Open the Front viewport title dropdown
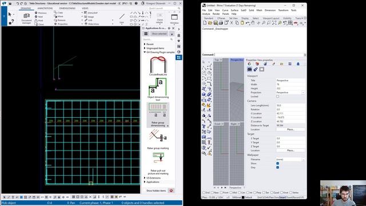This screenshot has width=366, height=206. (x=222, y=124)
